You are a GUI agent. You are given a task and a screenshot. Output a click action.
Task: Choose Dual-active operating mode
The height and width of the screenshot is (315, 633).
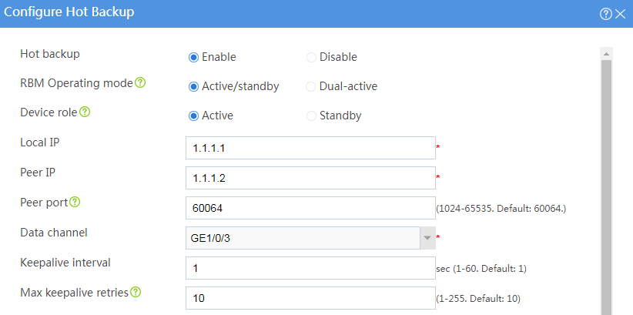pos(311,86)
